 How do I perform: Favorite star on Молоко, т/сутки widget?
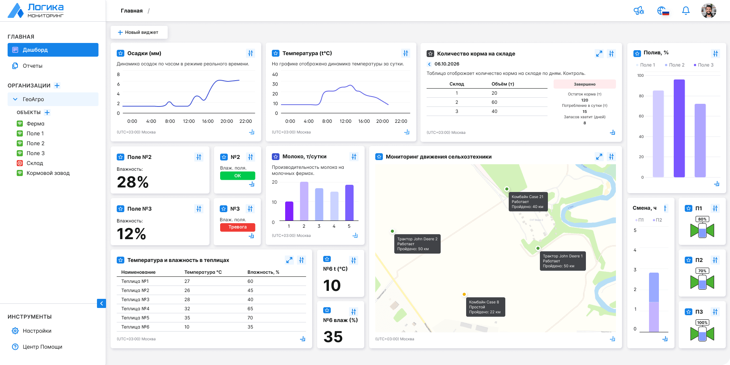276,157
